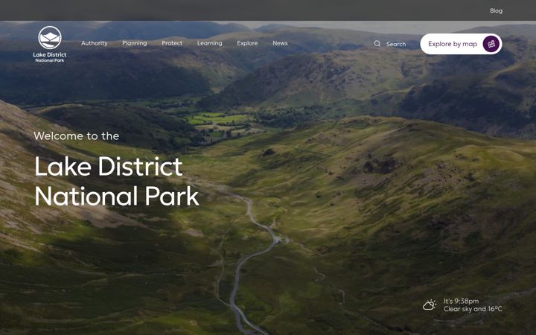Click the partly cloudy weather icon
The width and height of the screenshot is (536, 335).
point(430,304)
